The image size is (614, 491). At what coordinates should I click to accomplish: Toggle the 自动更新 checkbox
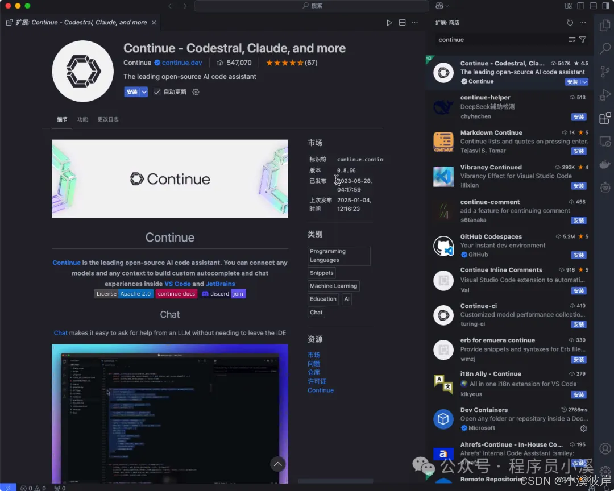(x=157, y=92)
